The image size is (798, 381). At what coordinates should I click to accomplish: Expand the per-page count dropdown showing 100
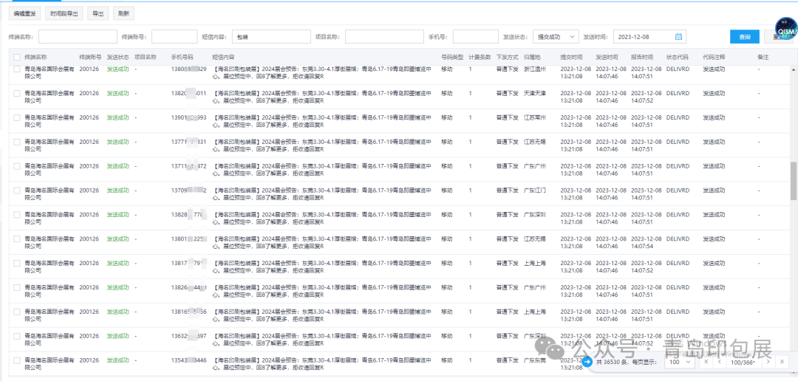678,363
